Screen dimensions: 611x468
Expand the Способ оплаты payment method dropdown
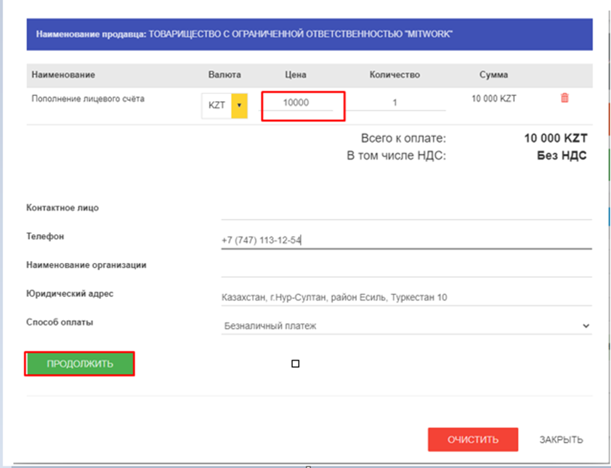[x=406, y=326]
